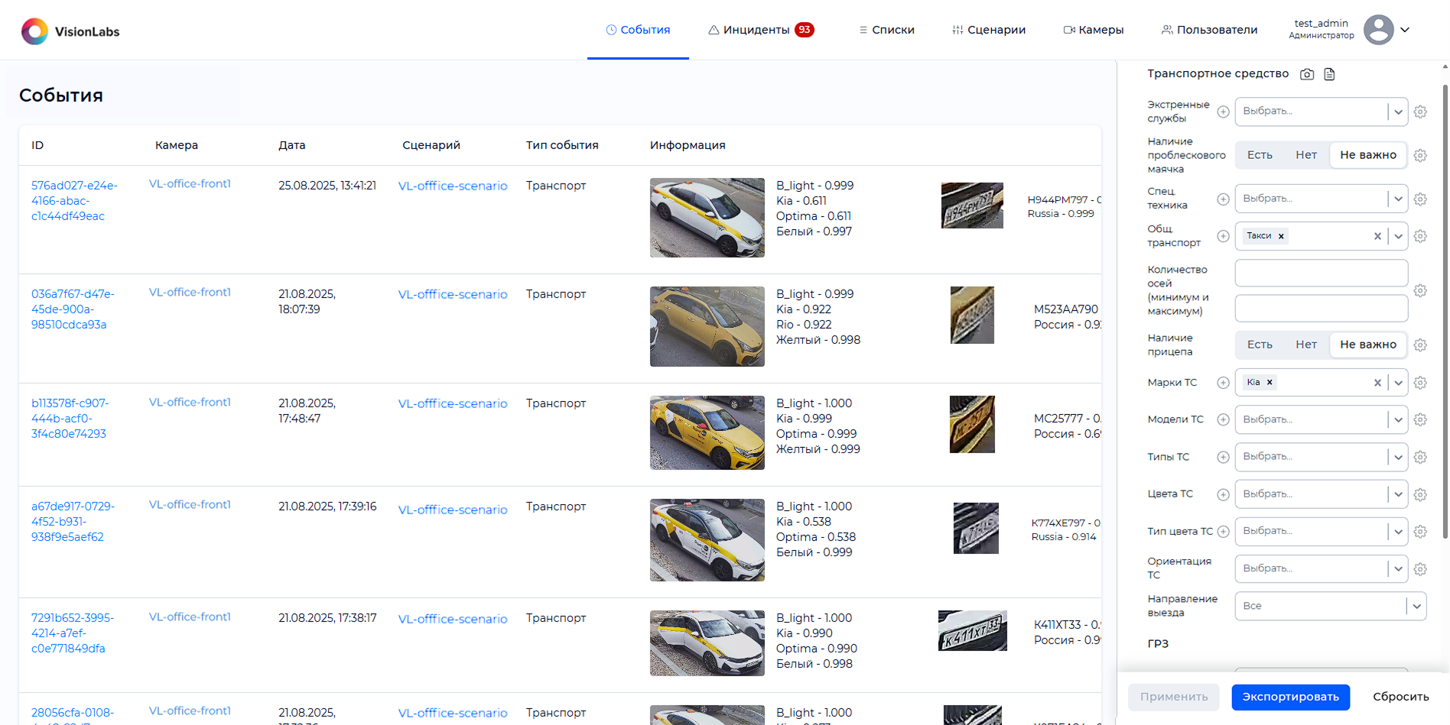1450x725 pixels.
Task: Open gear settings for Наличие прицепа
Action: [x=1420, y=345]
